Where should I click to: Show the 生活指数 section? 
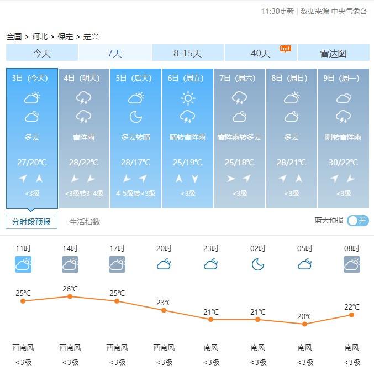pyautogui.click(x=85, y=222)
